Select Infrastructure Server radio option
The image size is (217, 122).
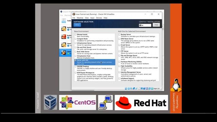point(76,43)
